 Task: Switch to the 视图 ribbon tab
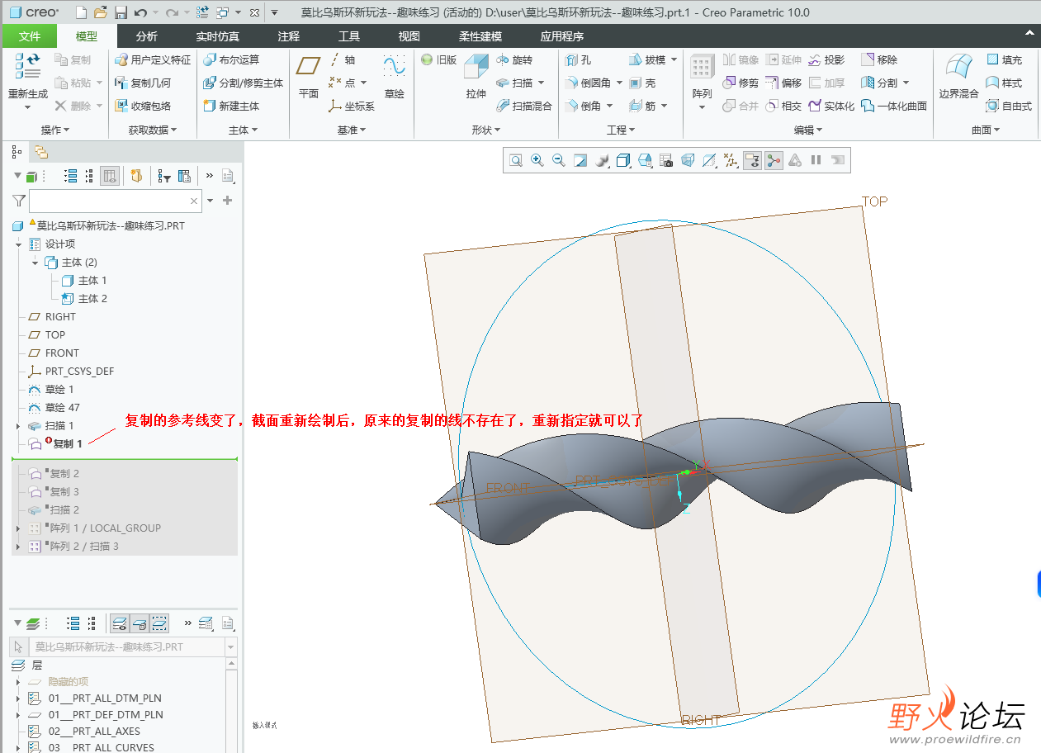click(409, 36)
